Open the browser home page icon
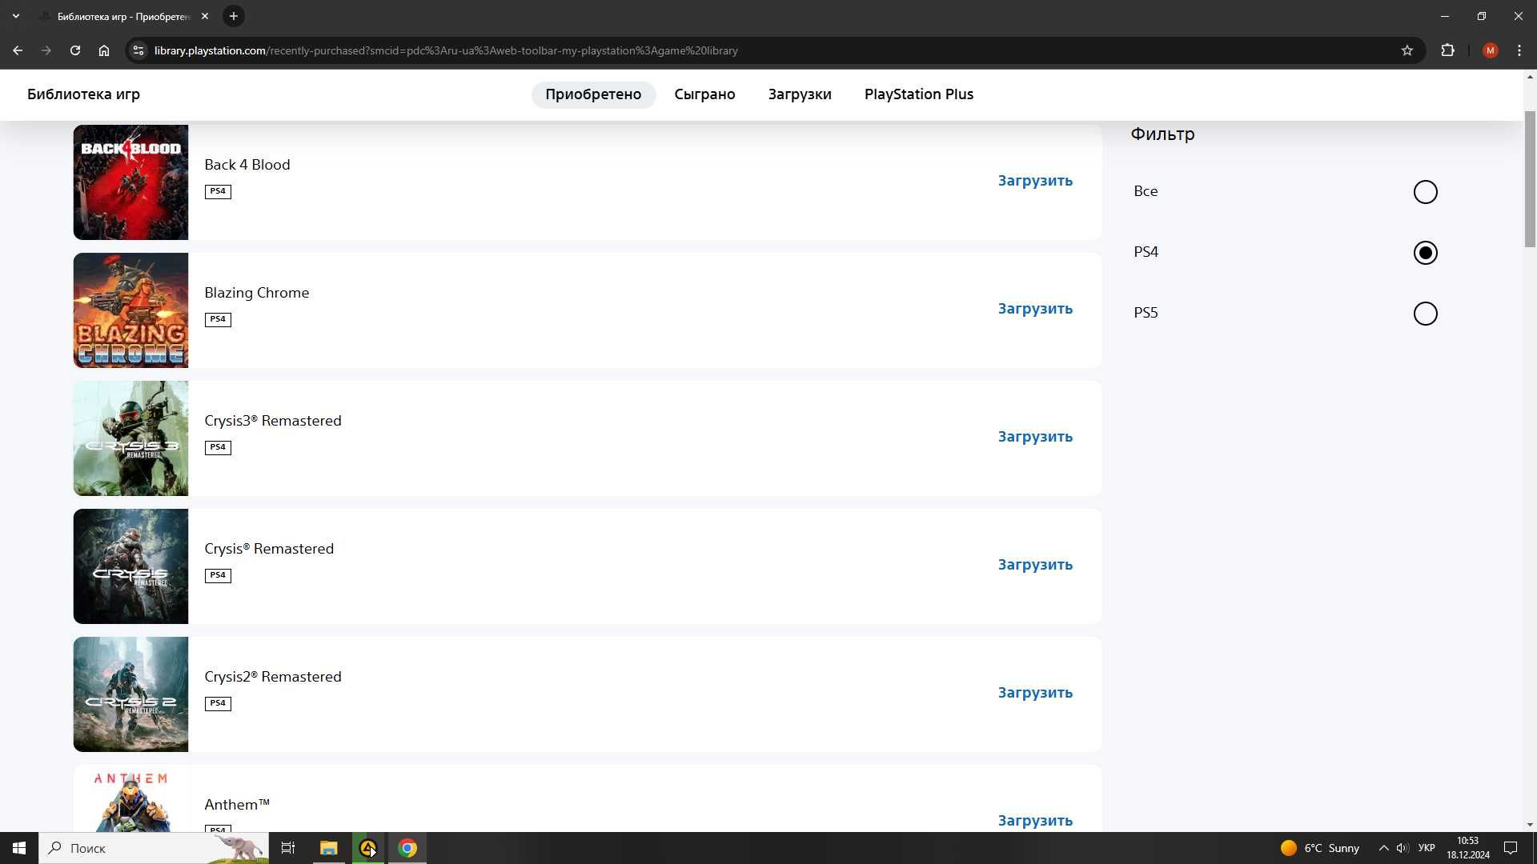The width and height of the screenshot is (1537, 864). coord(104,50)
